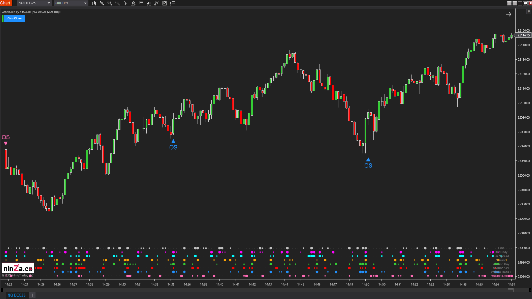Toggle the F fixed-scale marker on price axis

point(528,12)
